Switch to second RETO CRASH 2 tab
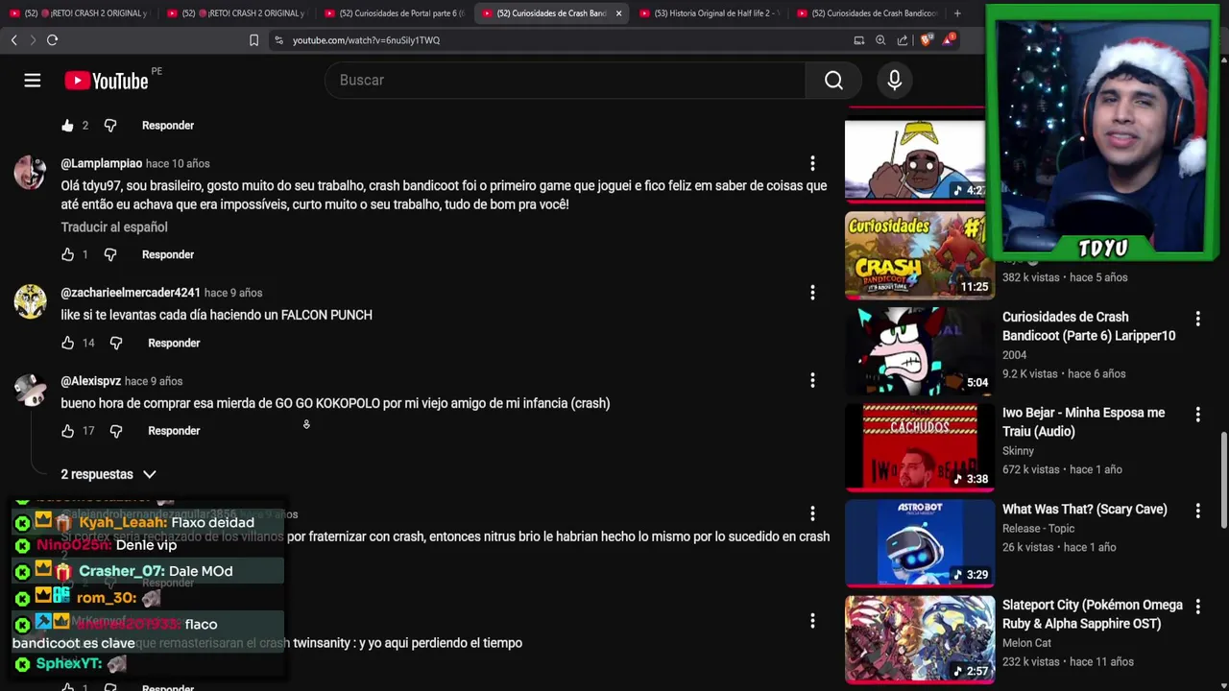 (237, 13)
